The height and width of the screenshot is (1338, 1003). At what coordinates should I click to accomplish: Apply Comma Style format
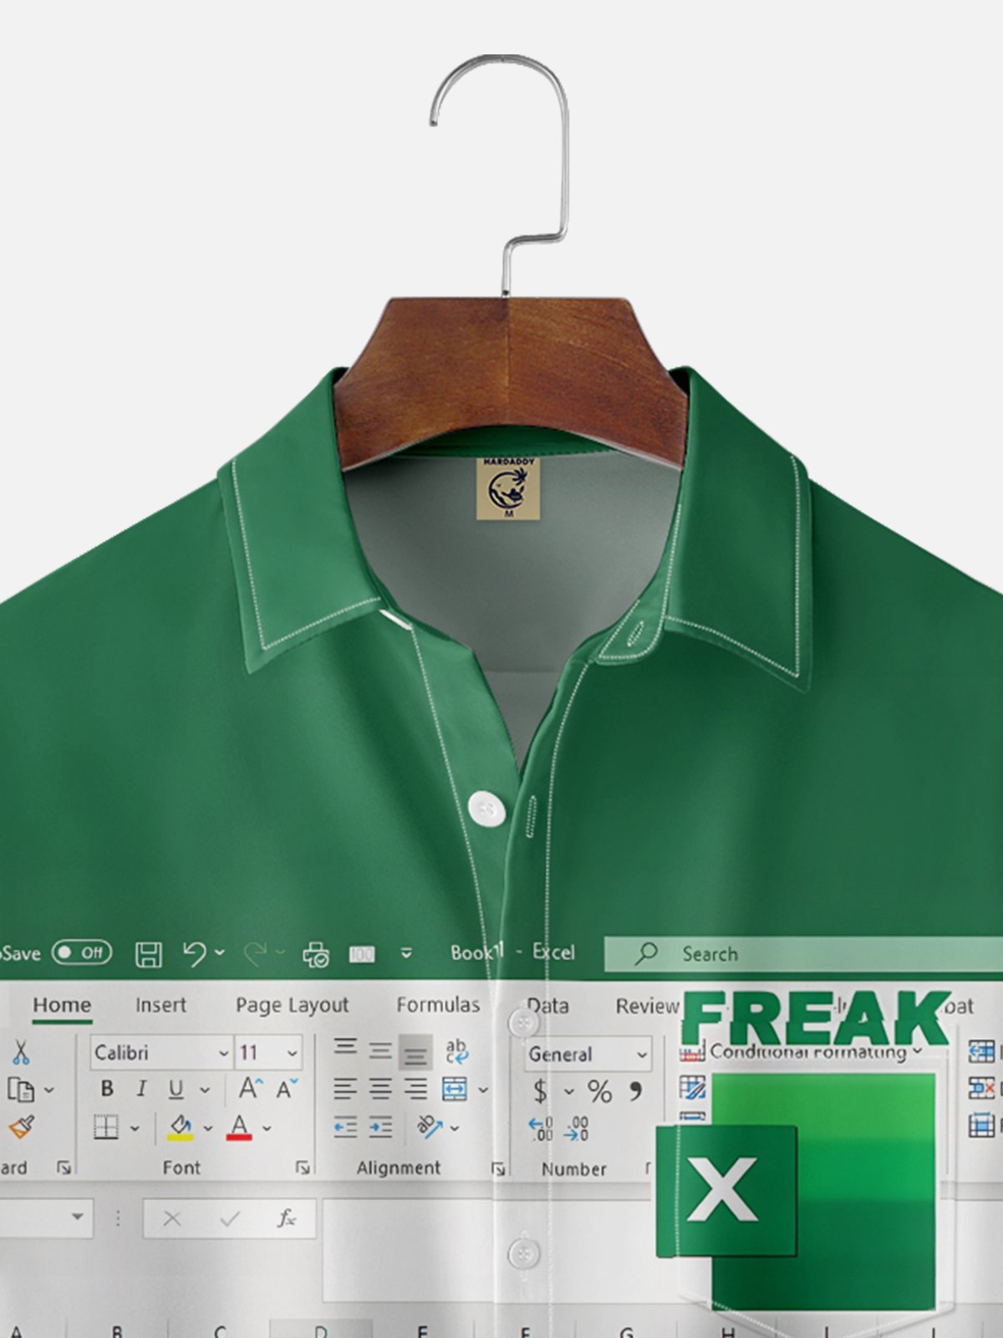(635, 1090)
